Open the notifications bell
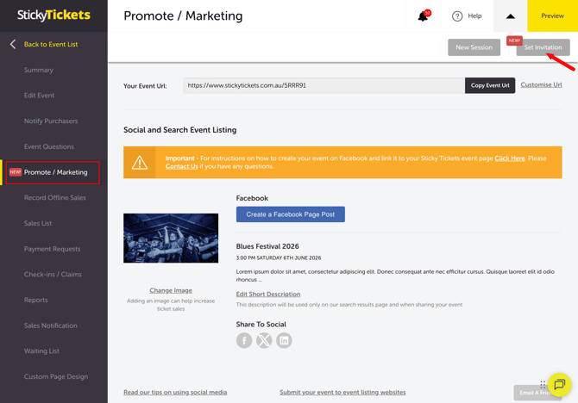This screenshot has height=403, width=578. click(423, 16)
